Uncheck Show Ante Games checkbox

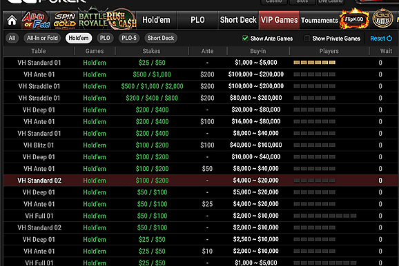[x=245, y=39]
